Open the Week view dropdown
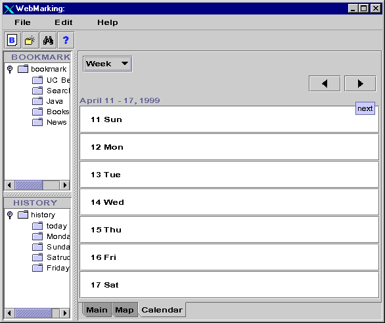Image resolution: width=385 pixels, height=323 pixels. [108, 64]
